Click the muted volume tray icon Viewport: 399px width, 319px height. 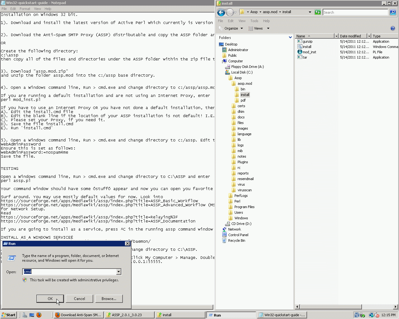pos(377,315)
